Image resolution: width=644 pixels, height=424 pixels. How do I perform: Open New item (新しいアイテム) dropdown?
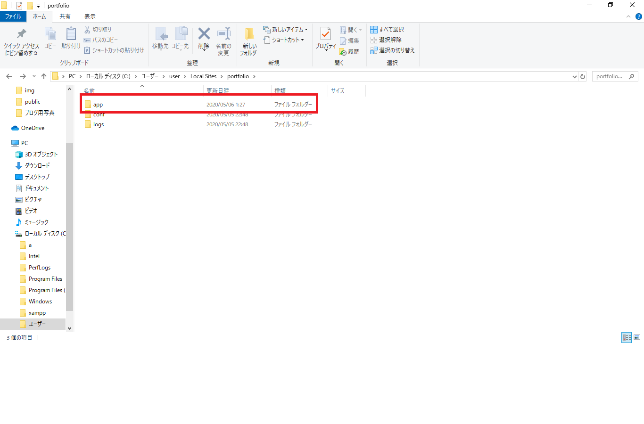point(285,30)
